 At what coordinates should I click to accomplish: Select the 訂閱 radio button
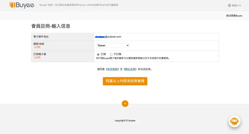98,54
